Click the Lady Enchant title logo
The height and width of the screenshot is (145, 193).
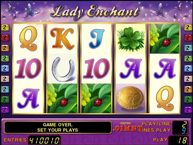(x=95, y=12)
